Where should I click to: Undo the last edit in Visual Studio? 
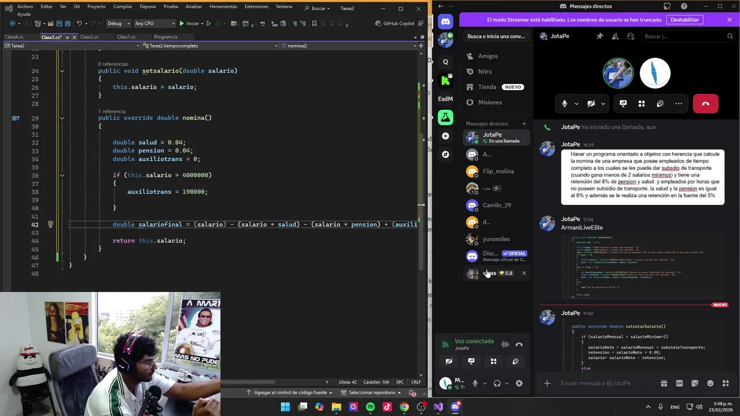point(79,24)
